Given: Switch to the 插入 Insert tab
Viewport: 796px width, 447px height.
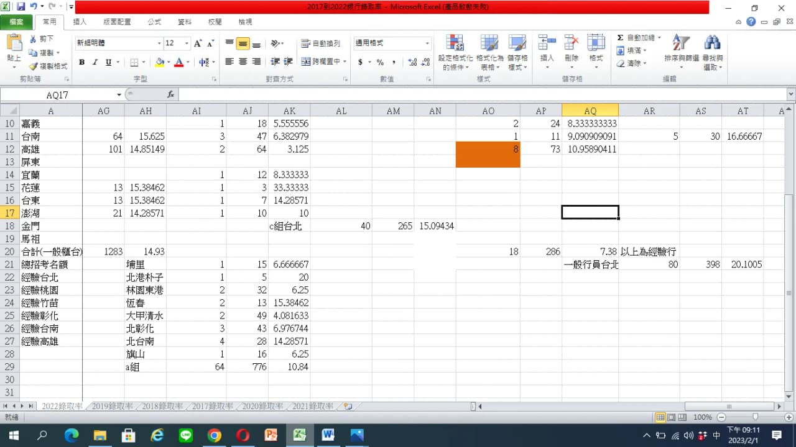Looking at the screenshot, I should [x=80, y=22].
